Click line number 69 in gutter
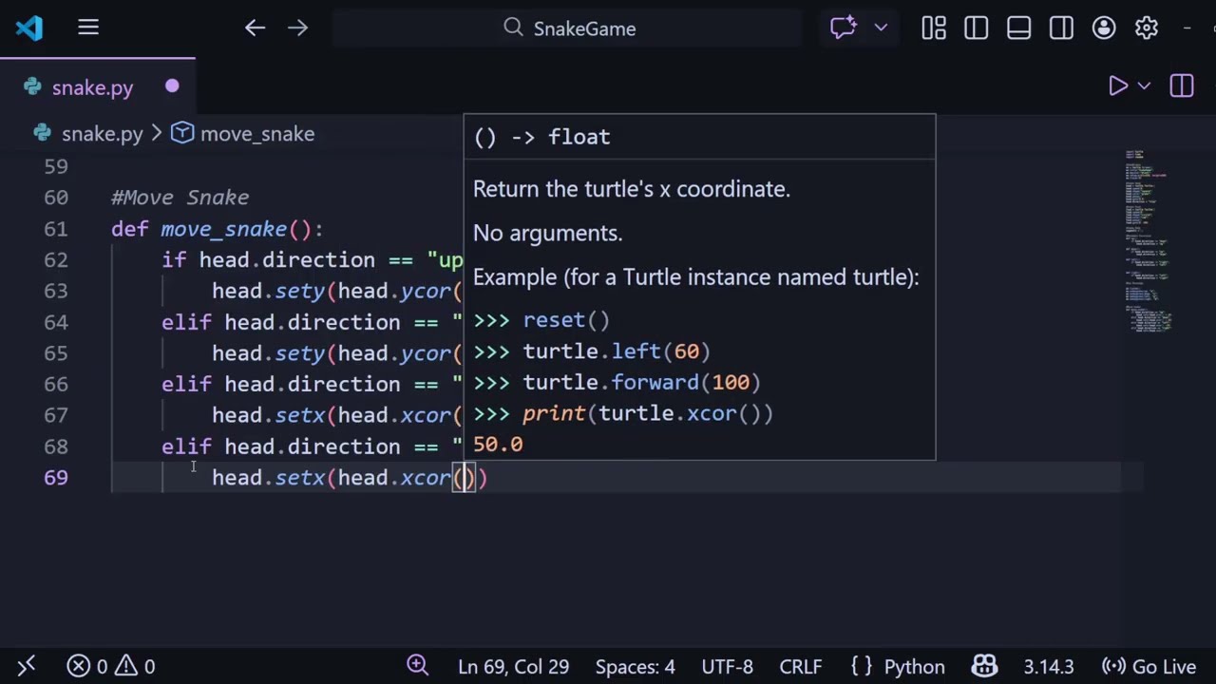1216x684 pixels. tap(56, 478)
